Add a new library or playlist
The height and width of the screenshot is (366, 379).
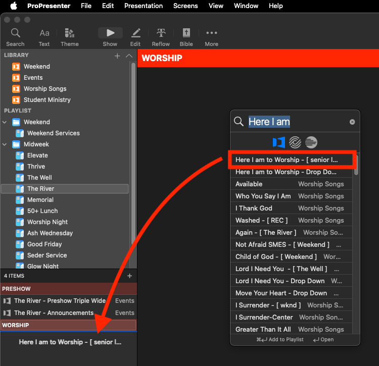[117, 56]
